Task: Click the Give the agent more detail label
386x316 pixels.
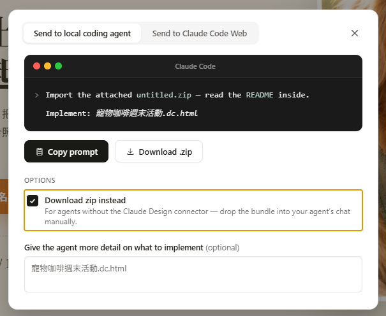Action: (x=114, y=247)
